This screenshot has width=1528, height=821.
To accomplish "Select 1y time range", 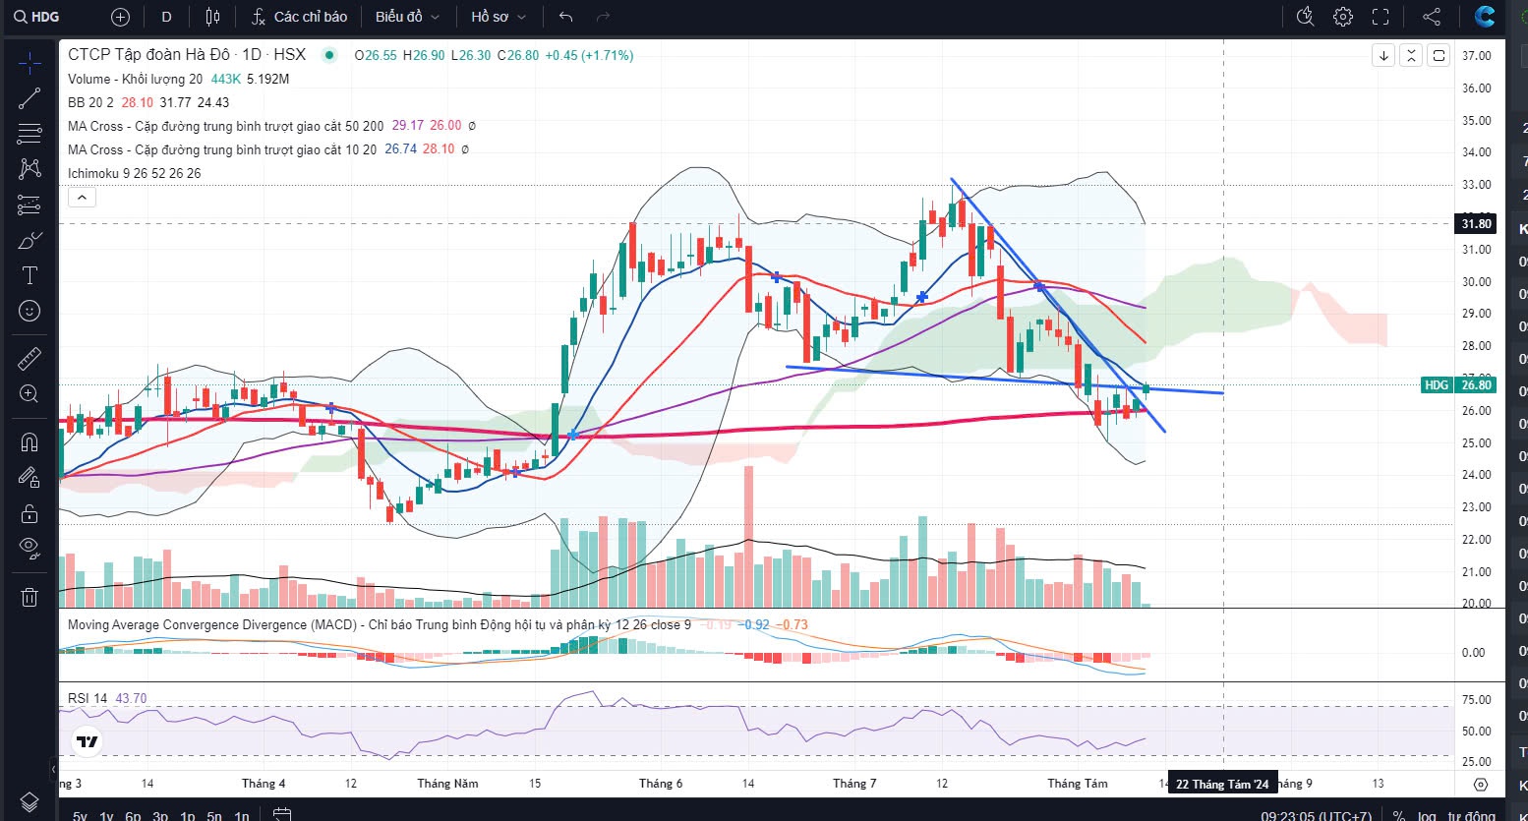I will pyautogui.click(x=106, y=815).
